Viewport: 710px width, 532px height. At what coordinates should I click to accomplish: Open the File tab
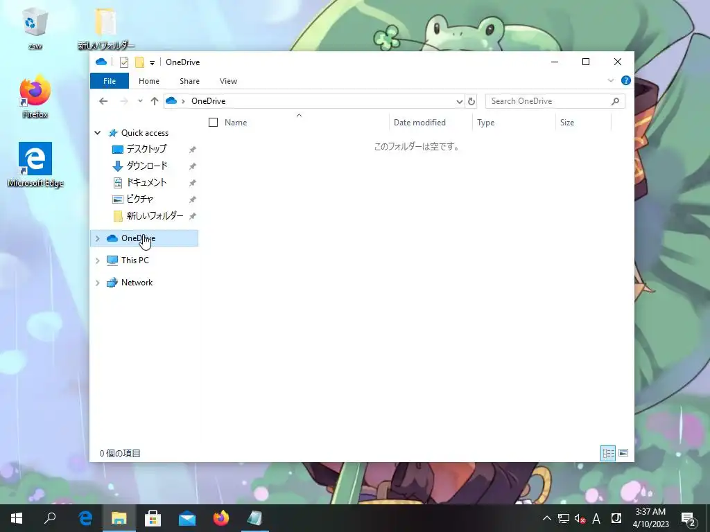click(x=110, y=81)
